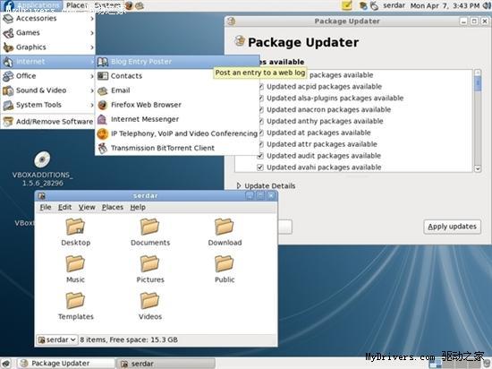Viewport: 492px width, 369px height.
Task: Click the workspace switcher in bottom panel
Action: coord(456,364)
